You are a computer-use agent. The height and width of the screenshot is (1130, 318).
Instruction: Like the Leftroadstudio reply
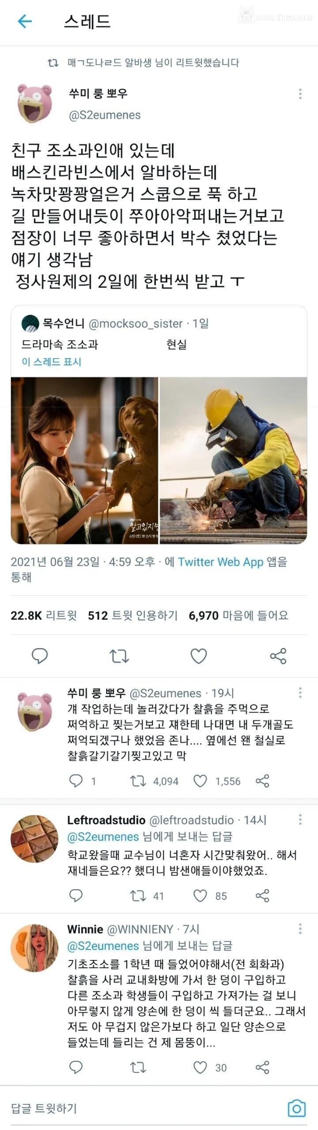pos(200,896)
